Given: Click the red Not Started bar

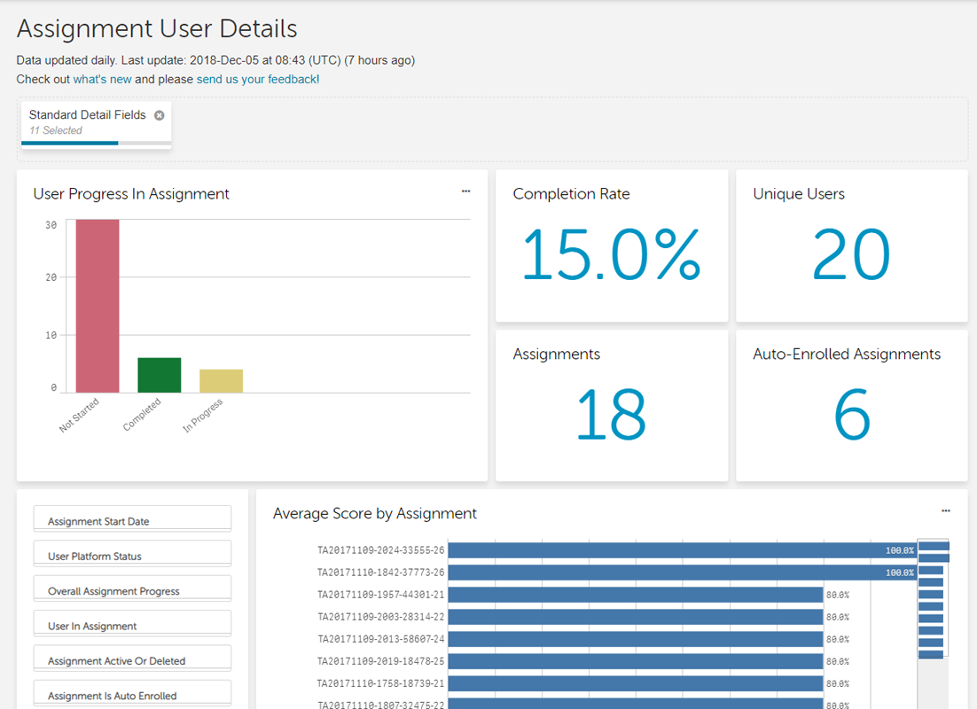Looking at the screenshot, I should click(98, 306).
